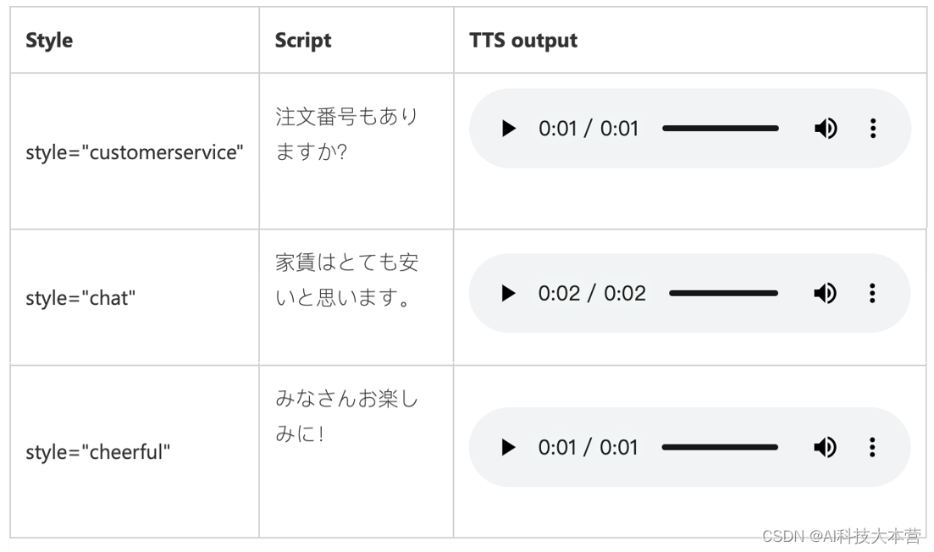Play the customerservice style audio sample
Screen dimensions: 934x552
(x=508, y=129)
